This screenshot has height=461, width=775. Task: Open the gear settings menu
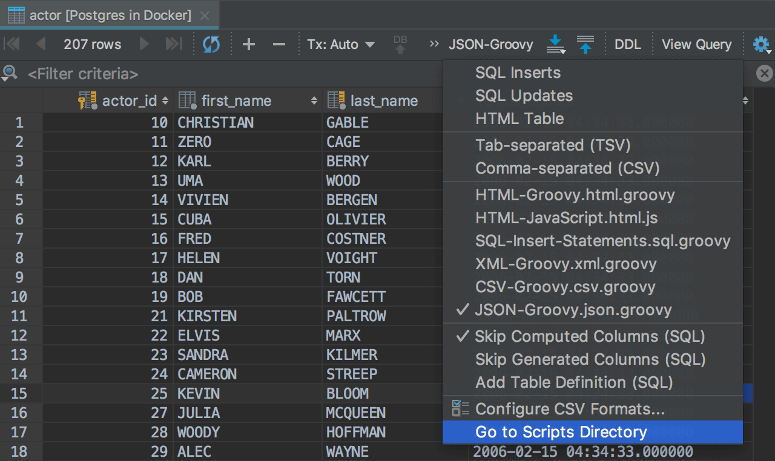click(760, 44)
